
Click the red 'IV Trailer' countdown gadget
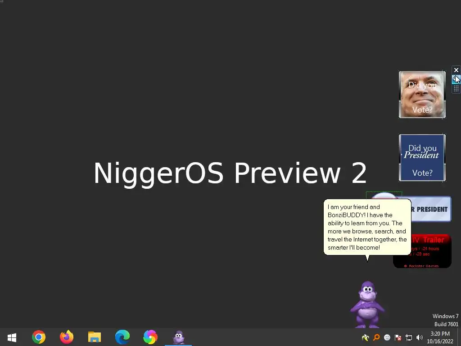[431, 251]
